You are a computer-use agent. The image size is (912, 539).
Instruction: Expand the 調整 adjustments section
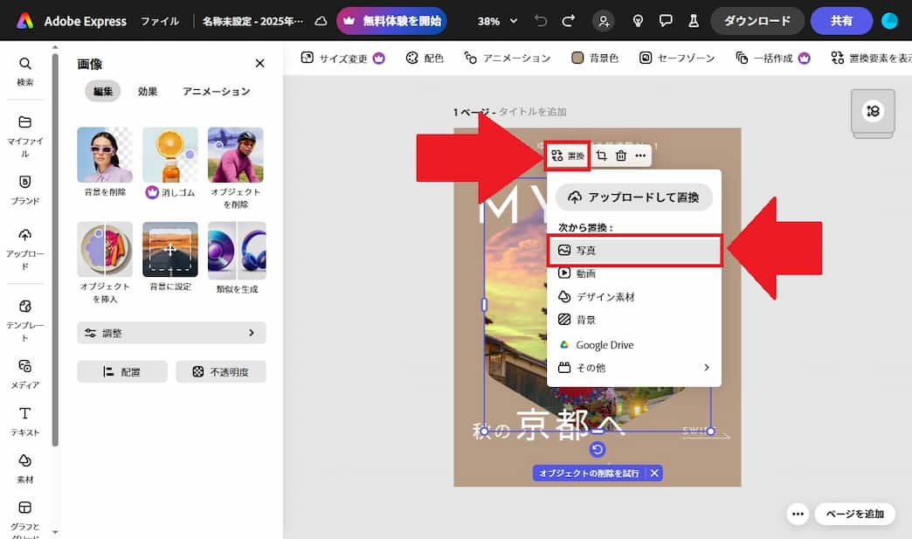click(x=171, y=333)
